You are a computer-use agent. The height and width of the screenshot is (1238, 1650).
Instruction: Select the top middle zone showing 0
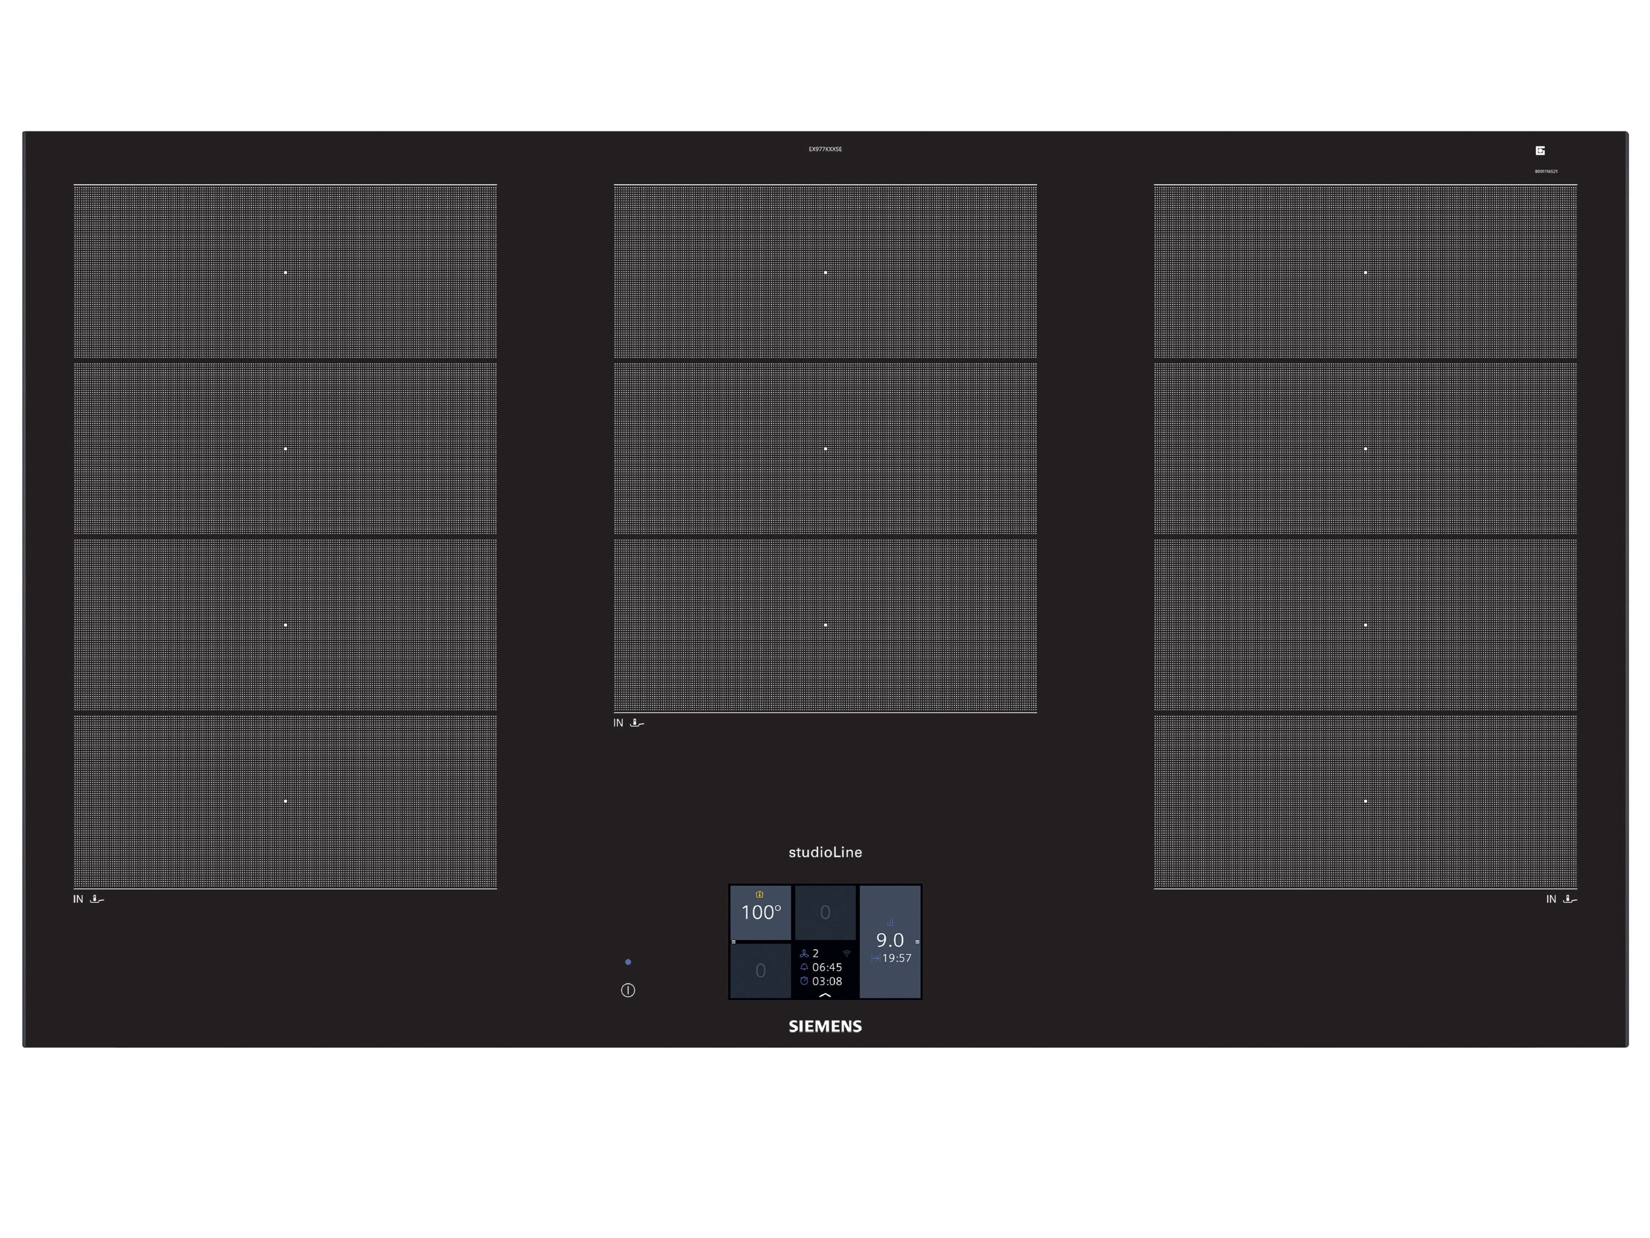click(825, 912)
